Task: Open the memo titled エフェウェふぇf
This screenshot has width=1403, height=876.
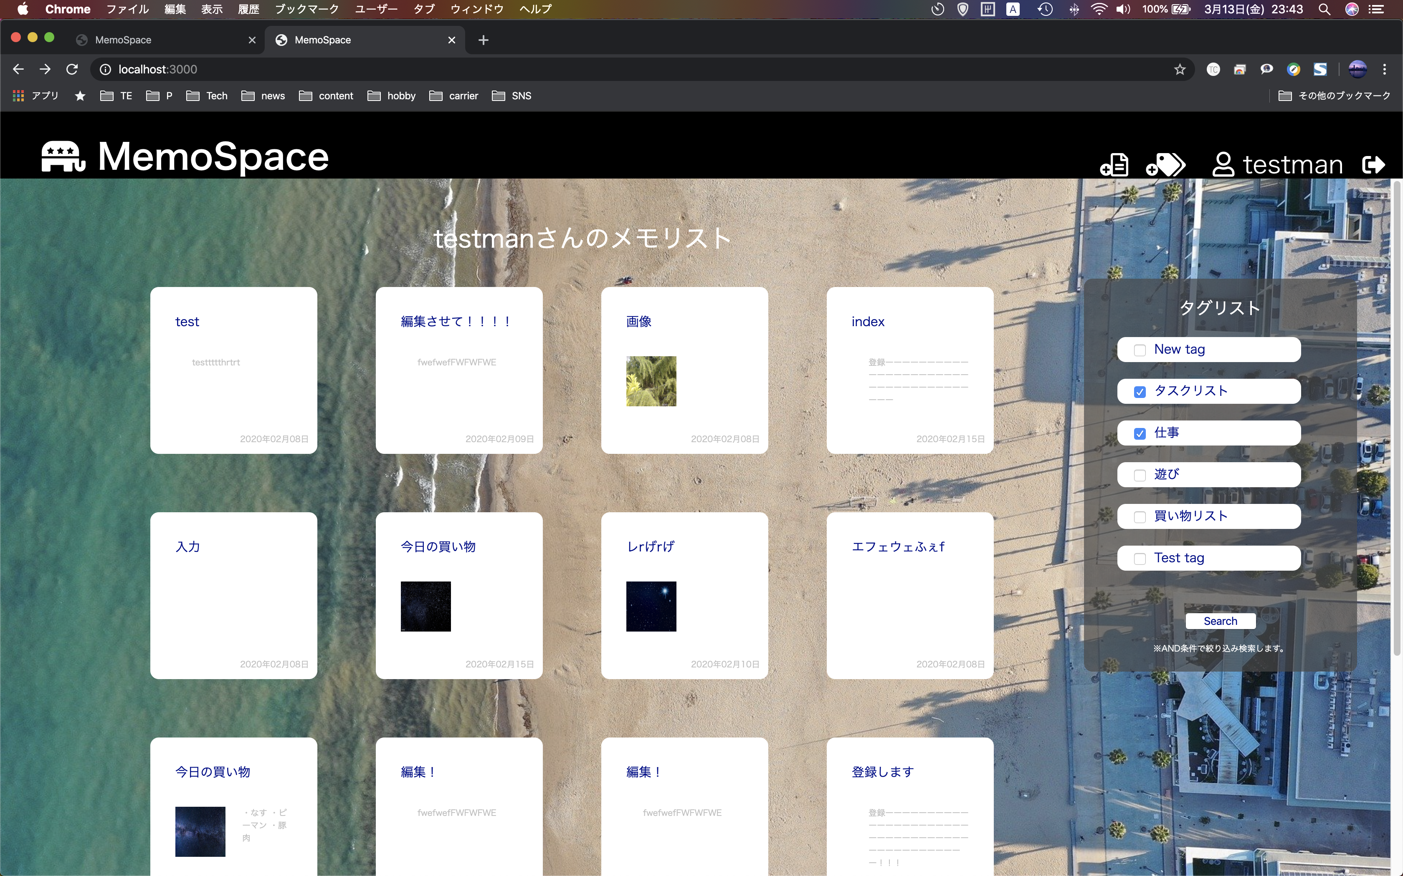Action: coord(898,547)
